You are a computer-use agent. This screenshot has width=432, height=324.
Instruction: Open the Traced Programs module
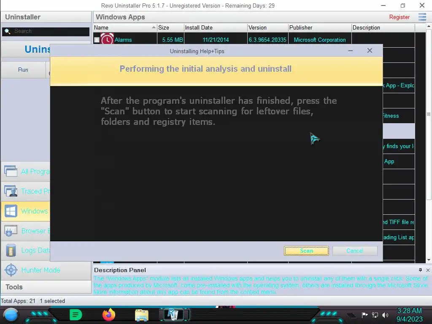coord(26,191)
